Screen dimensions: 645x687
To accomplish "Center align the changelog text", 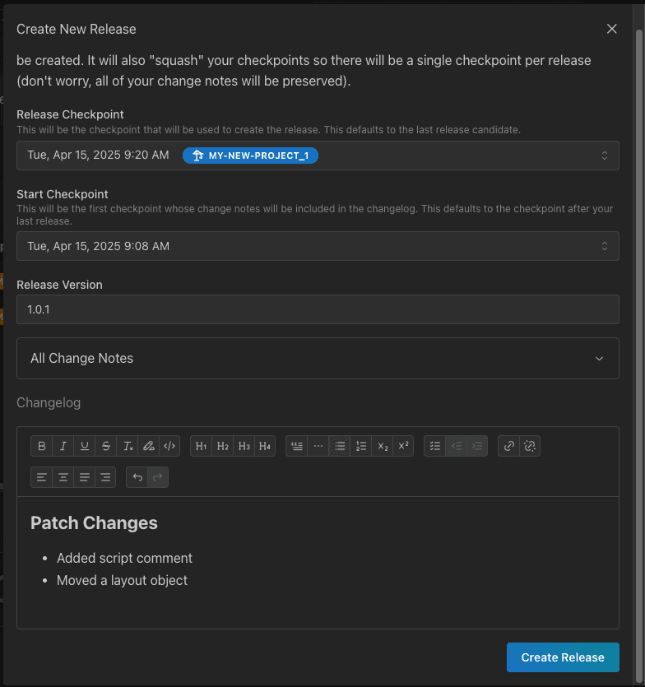I will pos(63,477).
